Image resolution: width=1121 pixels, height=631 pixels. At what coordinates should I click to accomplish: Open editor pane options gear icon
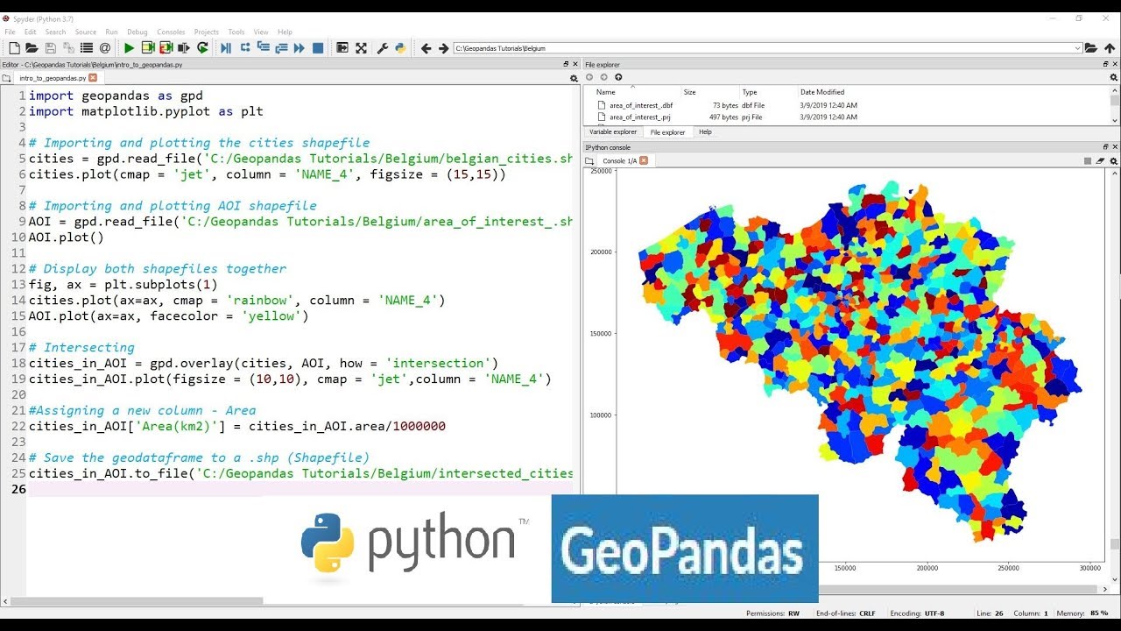click(x=575, y=78)
